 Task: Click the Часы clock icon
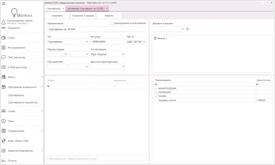(x=4, y=121)
